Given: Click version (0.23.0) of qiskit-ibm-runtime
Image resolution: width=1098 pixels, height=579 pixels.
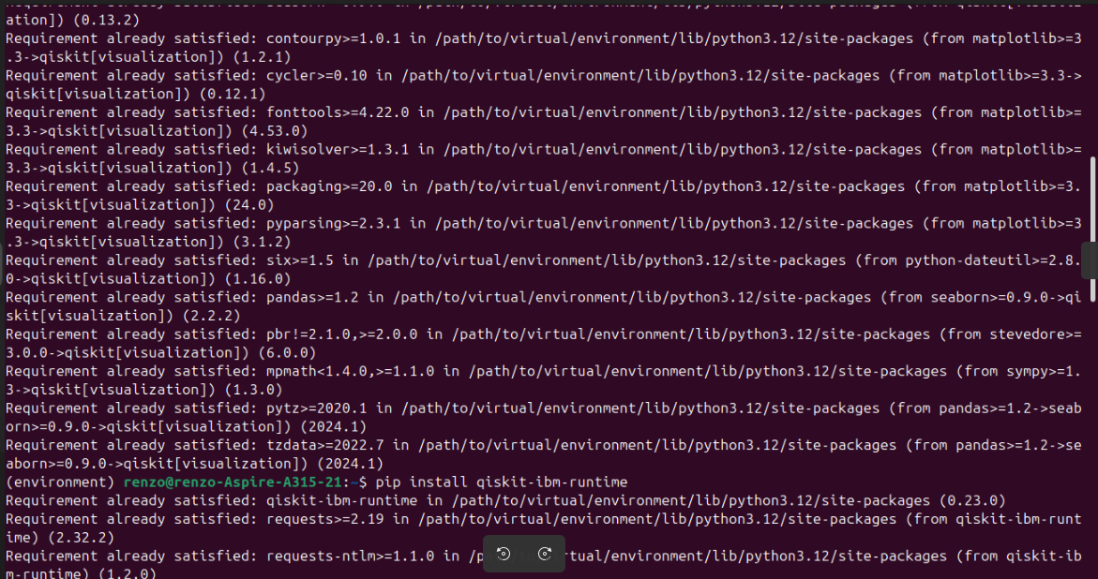Looking at the screenshot, I should point(972,500).
